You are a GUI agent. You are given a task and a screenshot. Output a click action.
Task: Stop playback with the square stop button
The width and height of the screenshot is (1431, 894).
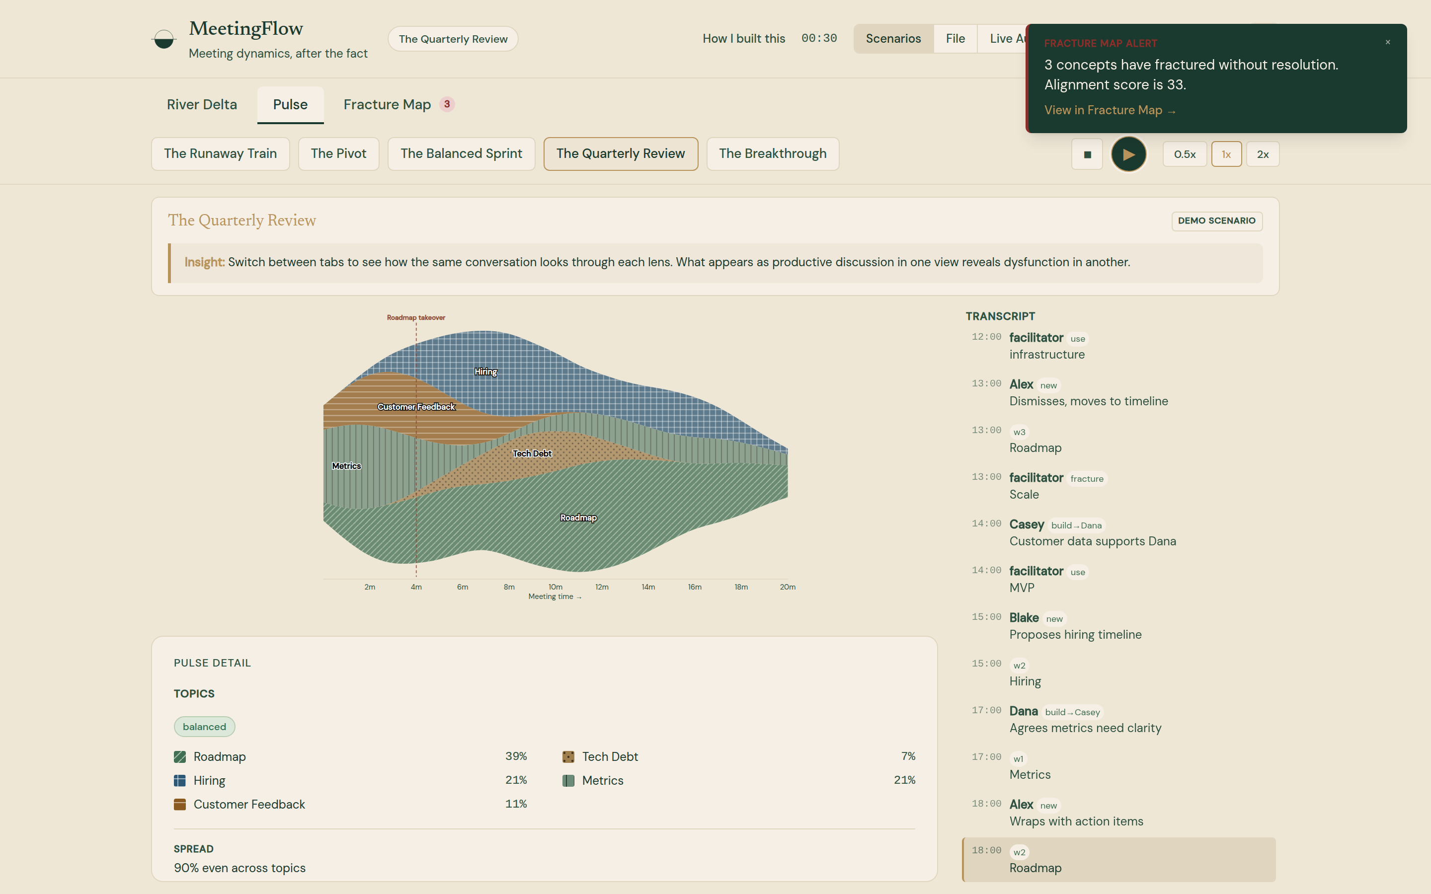(x=1087, y=154)
